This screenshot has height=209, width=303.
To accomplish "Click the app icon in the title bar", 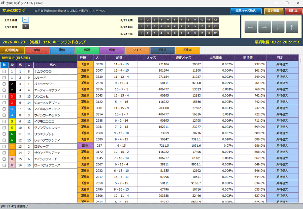I will 3,3.
